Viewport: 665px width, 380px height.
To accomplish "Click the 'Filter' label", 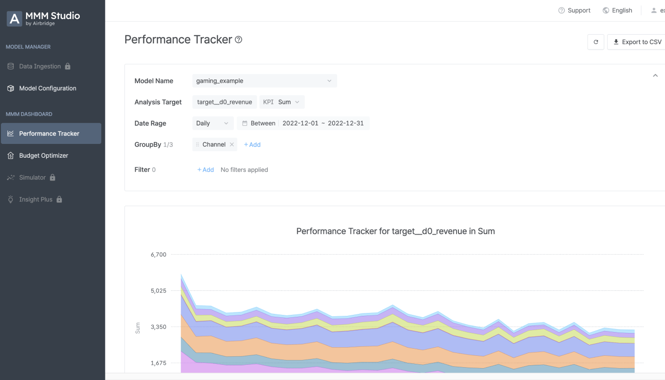I will pos(142,170).
